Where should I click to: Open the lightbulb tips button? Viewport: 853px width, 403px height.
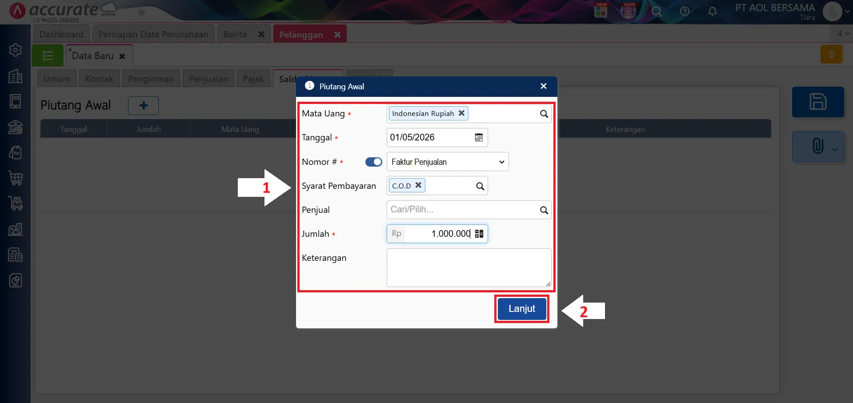pos(832,55)
